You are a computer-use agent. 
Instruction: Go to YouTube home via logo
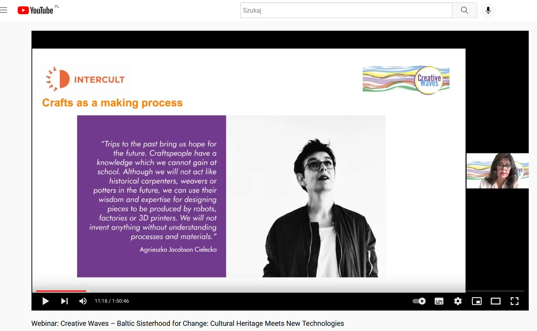pyautogui.click(x=35, y=10)
